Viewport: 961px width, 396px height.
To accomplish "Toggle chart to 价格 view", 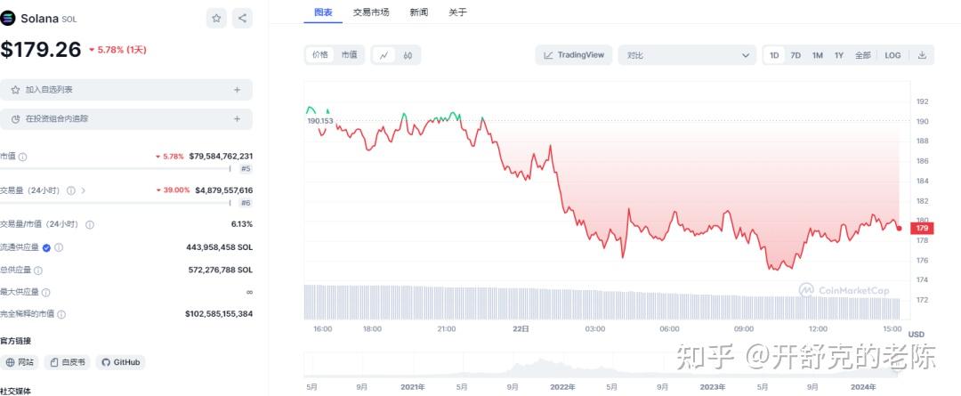I will [320, 54].
